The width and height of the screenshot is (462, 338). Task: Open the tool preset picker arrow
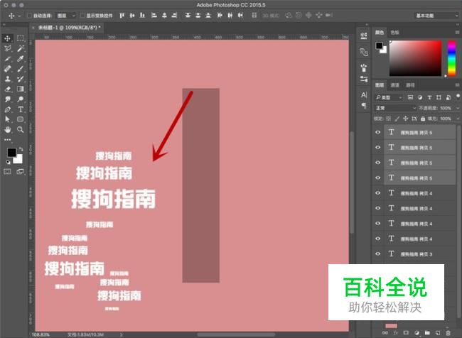tap(19, 16)
